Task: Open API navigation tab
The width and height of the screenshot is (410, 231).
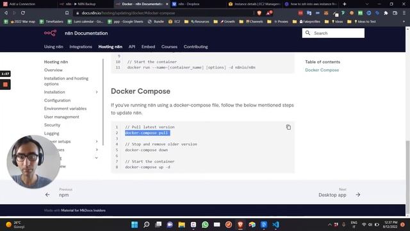Action: coord(132,47)
